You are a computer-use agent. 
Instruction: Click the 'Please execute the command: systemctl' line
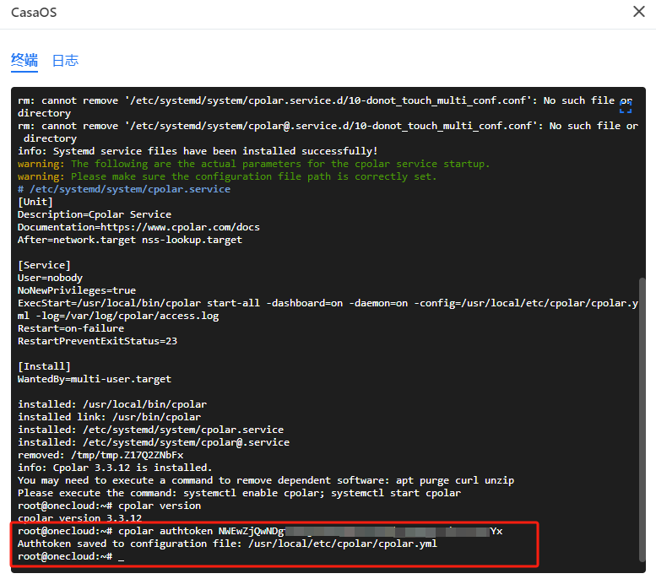pyautogui.click(x=239, y=493)
